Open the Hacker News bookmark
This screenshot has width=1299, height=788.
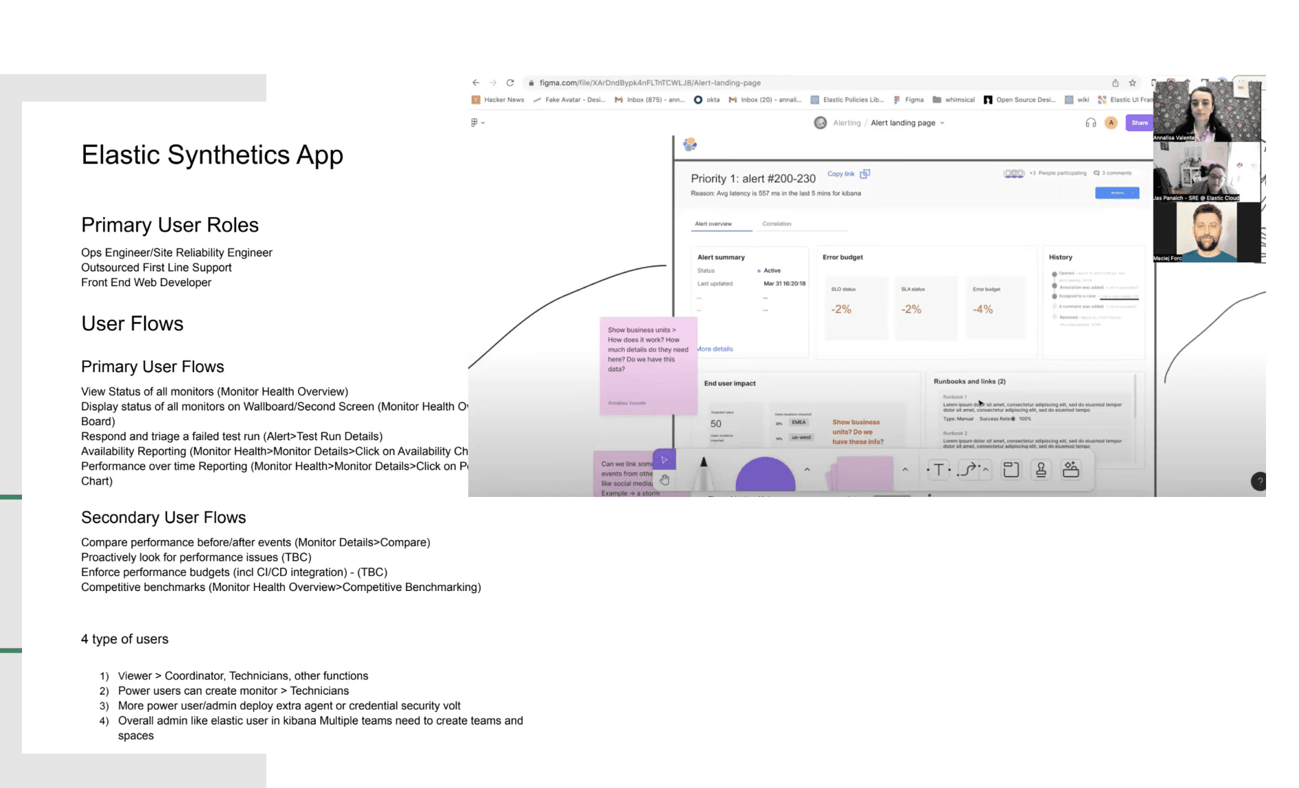[x=498, y=100]
